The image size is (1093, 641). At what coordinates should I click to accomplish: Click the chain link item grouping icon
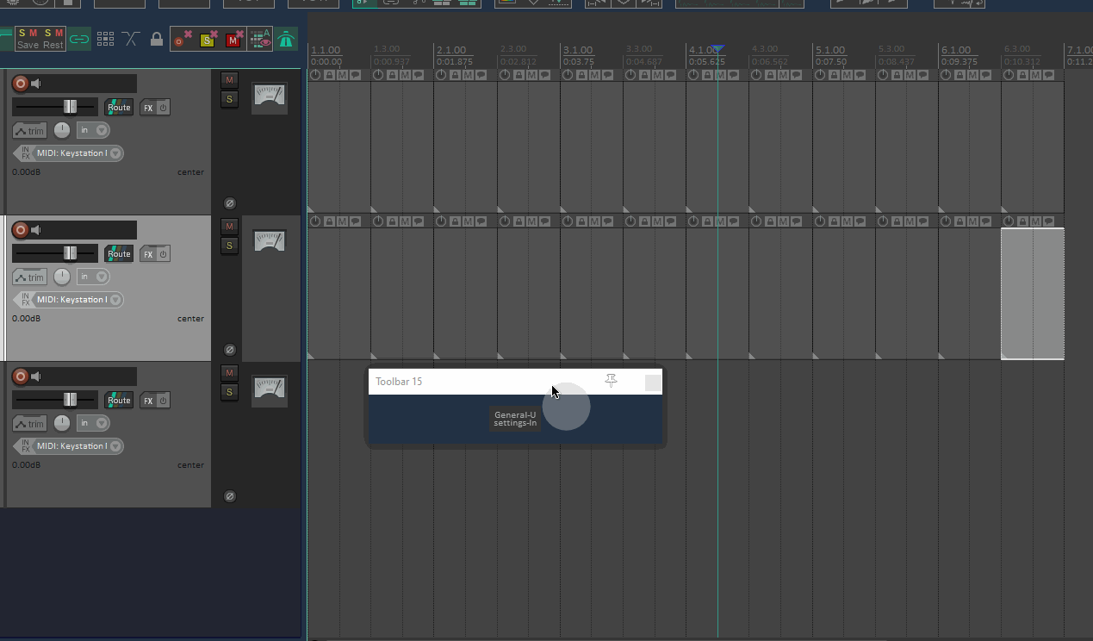(79, 39)
